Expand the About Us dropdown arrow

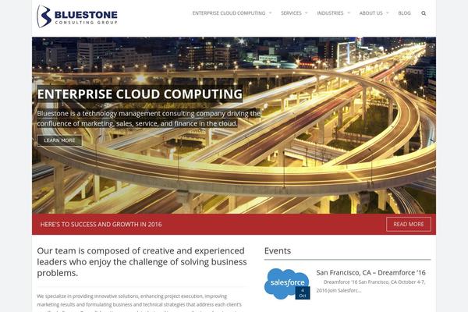387,13
